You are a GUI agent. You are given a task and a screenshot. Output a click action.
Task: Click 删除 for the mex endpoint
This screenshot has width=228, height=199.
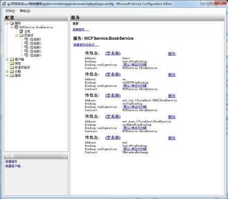point(172,138)
